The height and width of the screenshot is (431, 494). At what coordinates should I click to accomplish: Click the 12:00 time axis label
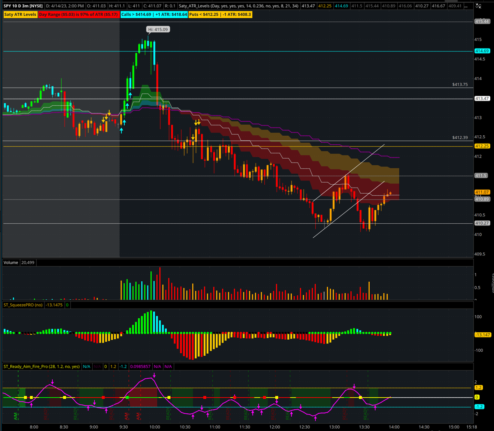point(275,427)
